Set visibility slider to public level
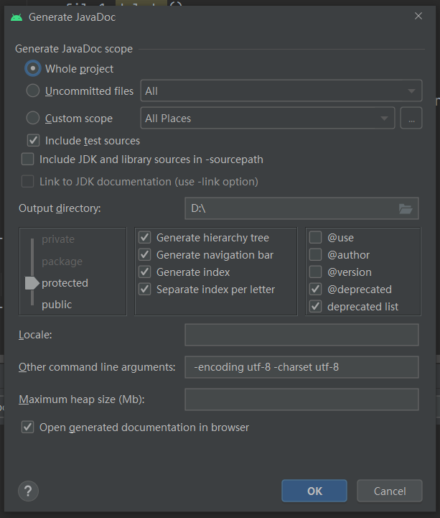 57,305
